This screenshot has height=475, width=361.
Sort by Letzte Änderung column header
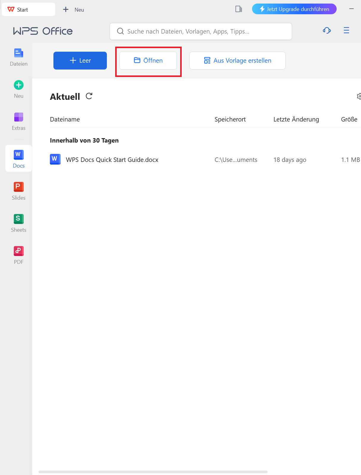[296, 119]
